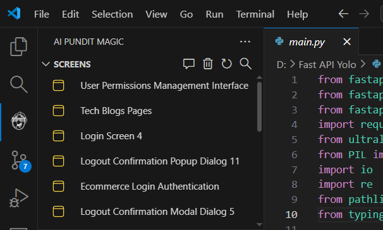Open the Help menu
The width and height of the screenshot is (383, 230).
297,14
